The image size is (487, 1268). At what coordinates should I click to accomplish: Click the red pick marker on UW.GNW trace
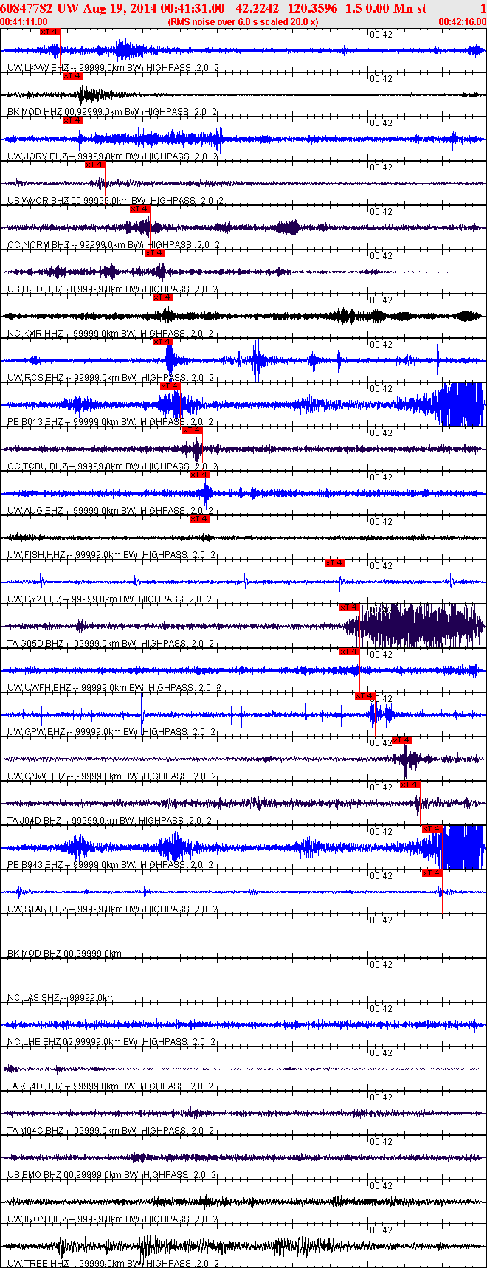(x=401, y=740)
